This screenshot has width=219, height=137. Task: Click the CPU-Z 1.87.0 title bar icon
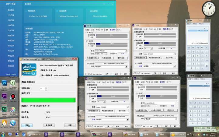pyautogui.click(x=133, y=25)
